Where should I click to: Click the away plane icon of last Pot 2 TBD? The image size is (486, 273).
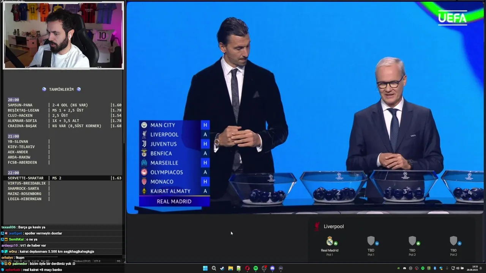(459, 243)
